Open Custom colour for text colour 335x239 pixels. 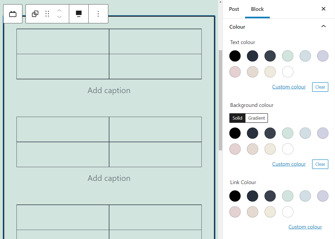pos(289,87)
